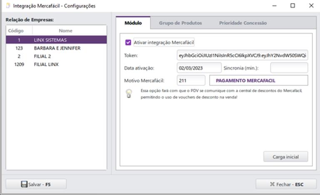The width and height of the screenshot is (320, 195).
Task: Click the Token input field
Action: [242, 55]
